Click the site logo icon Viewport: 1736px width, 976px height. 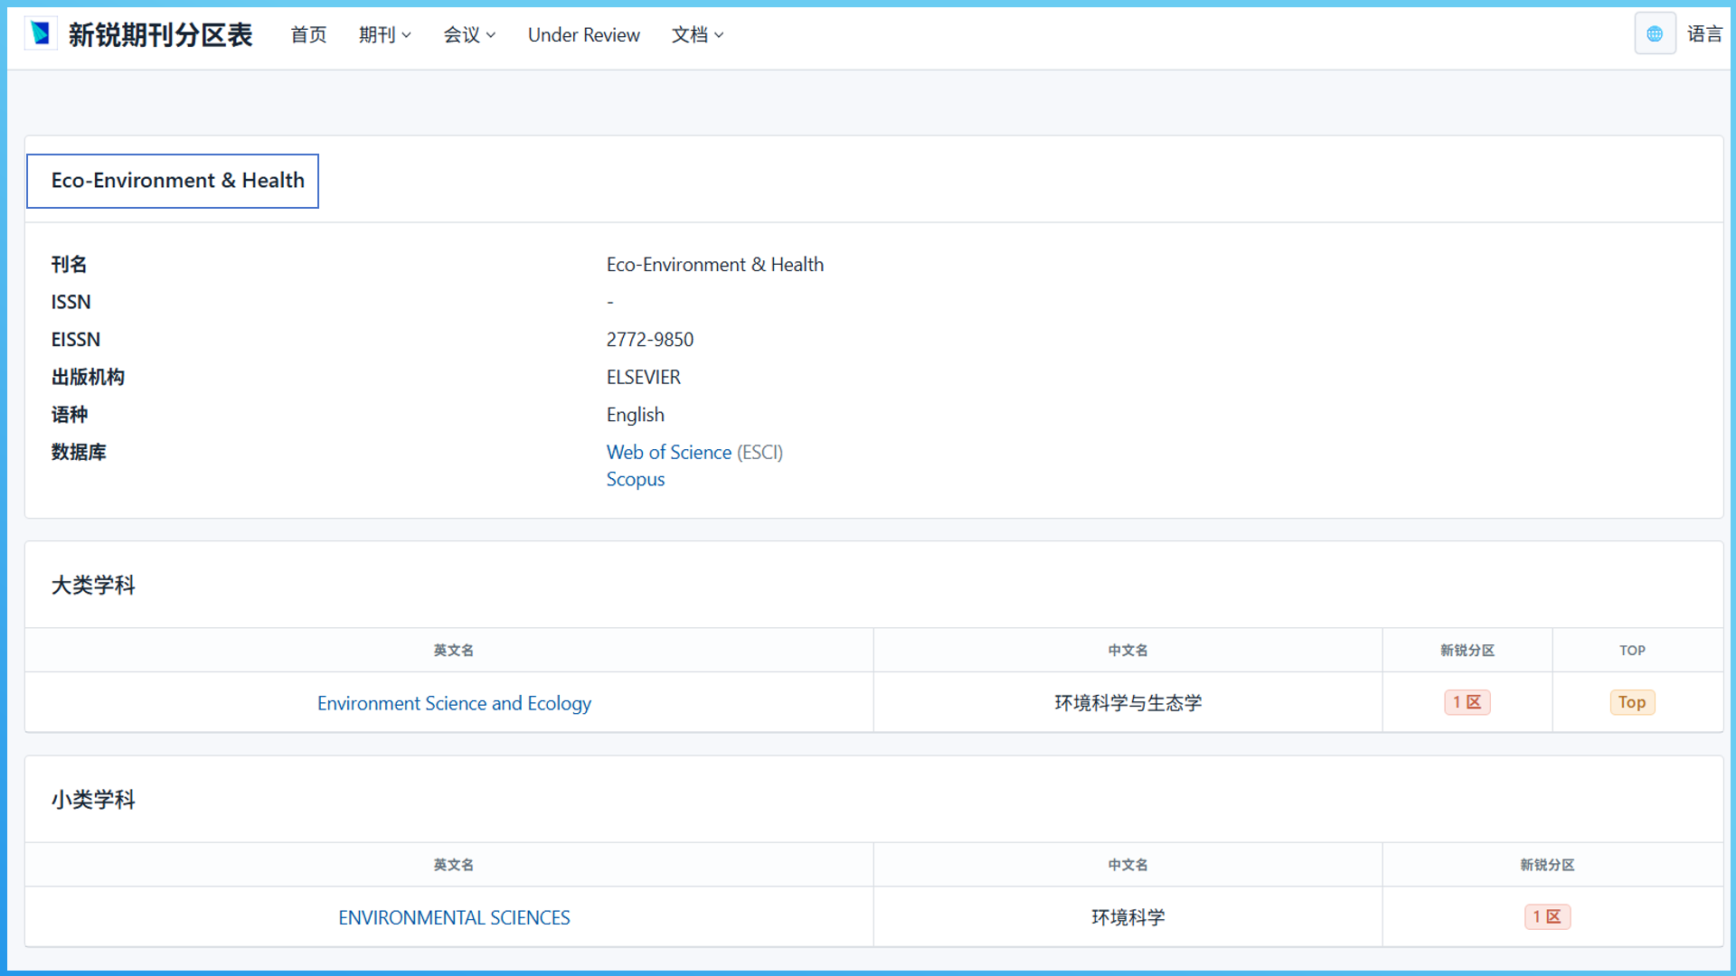pyautogui.click(x=41, y=33)
